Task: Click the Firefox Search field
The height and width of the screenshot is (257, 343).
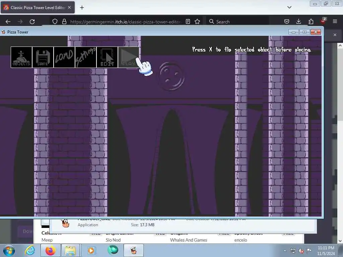Action: pos(237,22)
